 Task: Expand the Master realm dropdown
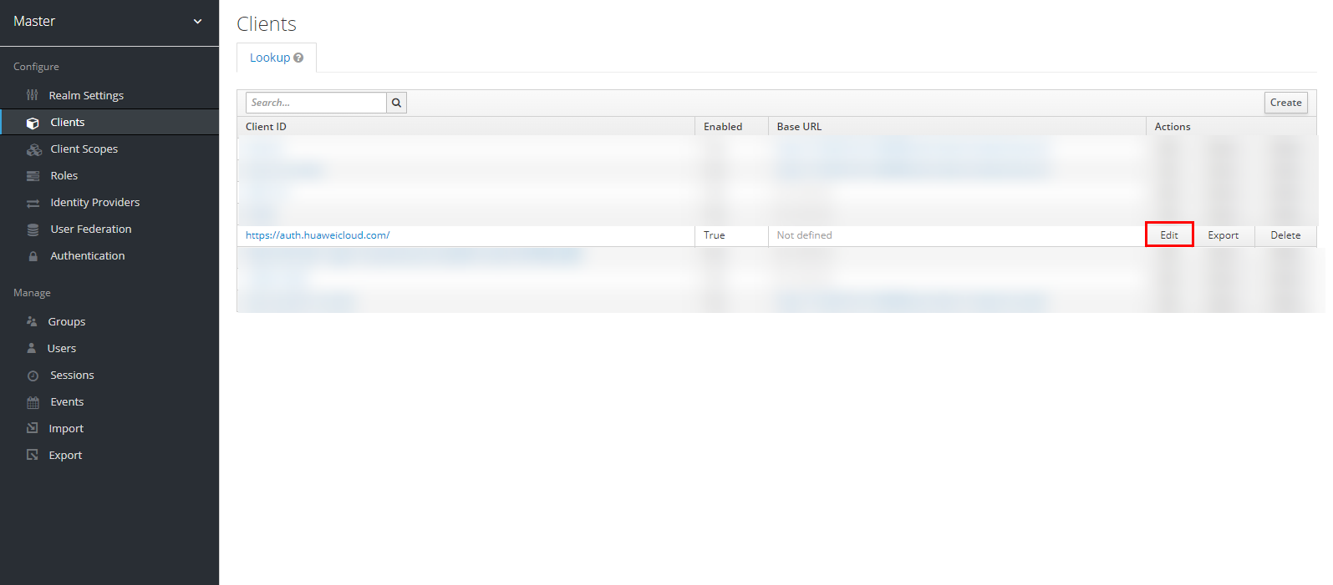pyautogui.click(x=197, y=22)
